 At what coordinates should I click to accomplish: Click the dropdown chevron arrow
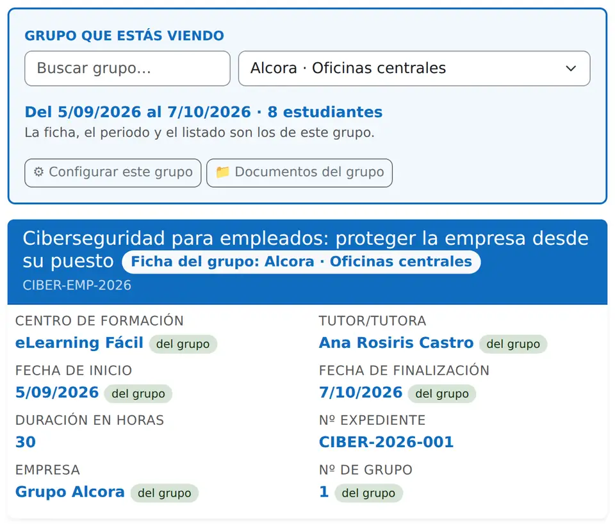(571, 69)
